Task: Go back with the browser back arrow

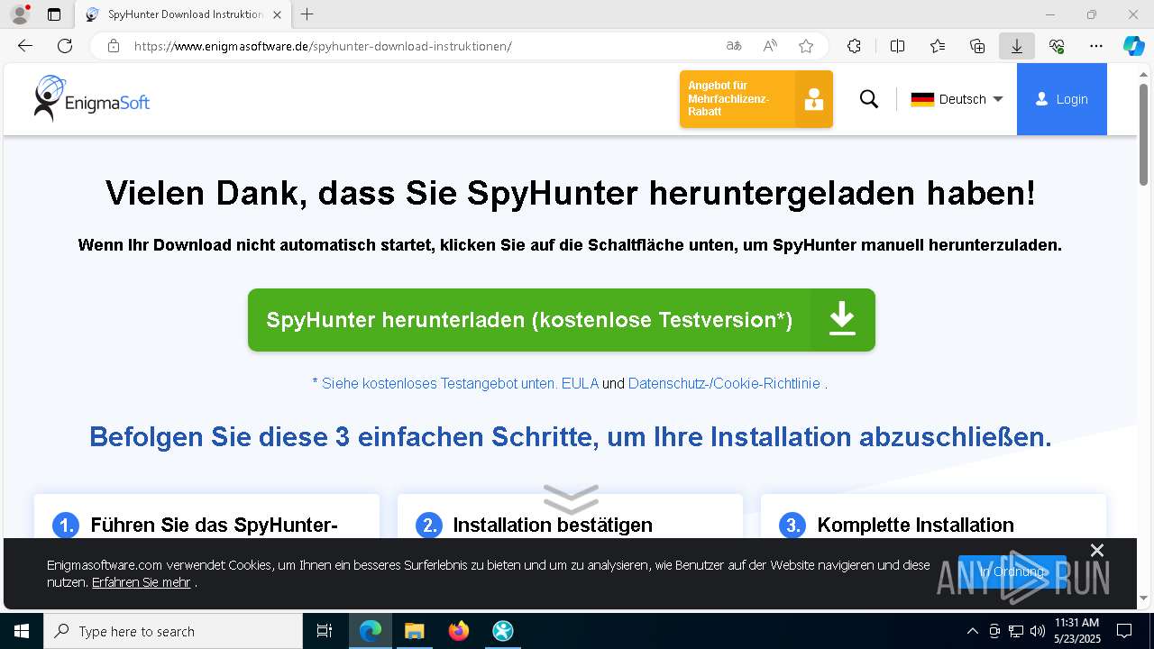Action: 25,46
